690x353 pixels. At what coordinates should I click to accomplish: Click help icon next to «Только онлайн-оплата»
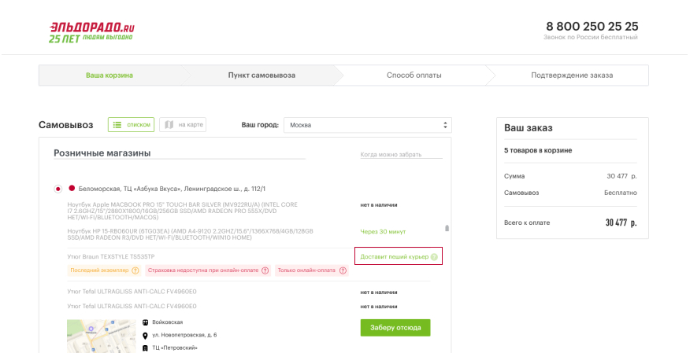(343, 271)
